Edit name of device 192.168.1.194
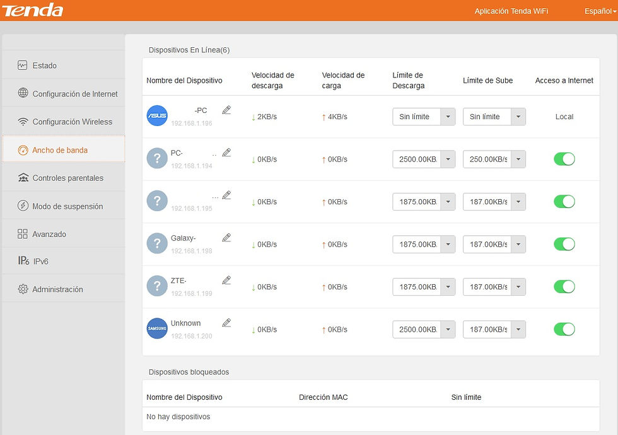 point(226,153)
